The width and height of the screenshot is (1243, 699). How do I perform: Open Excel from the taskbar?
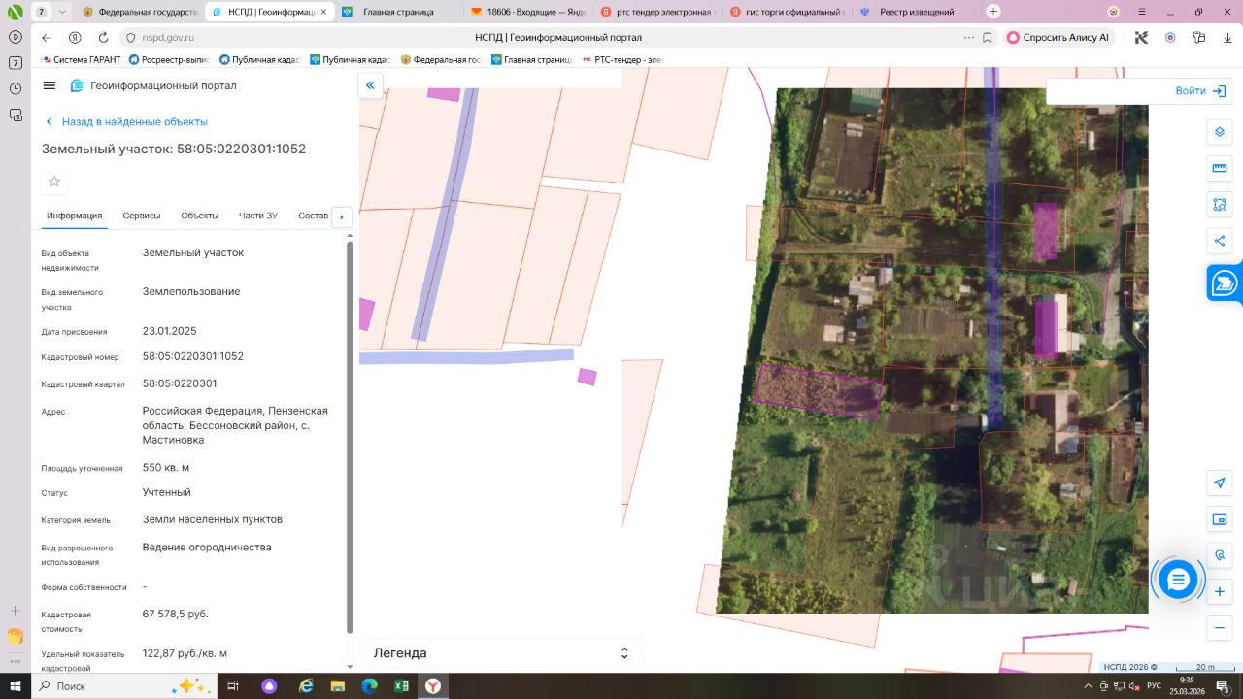click(x=400, y=686)
